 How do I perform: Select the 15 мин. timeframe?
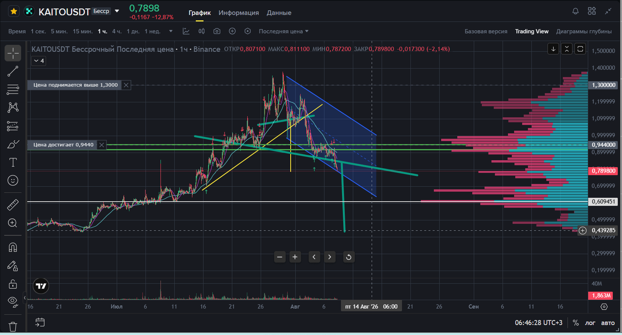coord(83,31)
